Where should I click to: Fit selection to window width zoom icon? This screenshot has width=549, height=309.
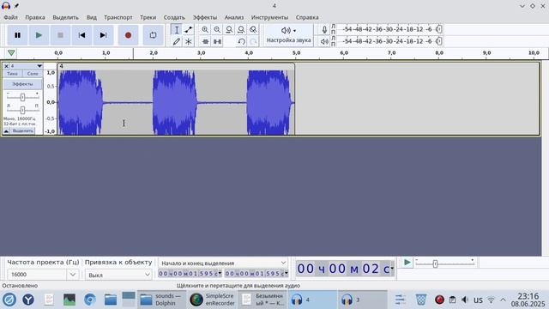[229, 30]
